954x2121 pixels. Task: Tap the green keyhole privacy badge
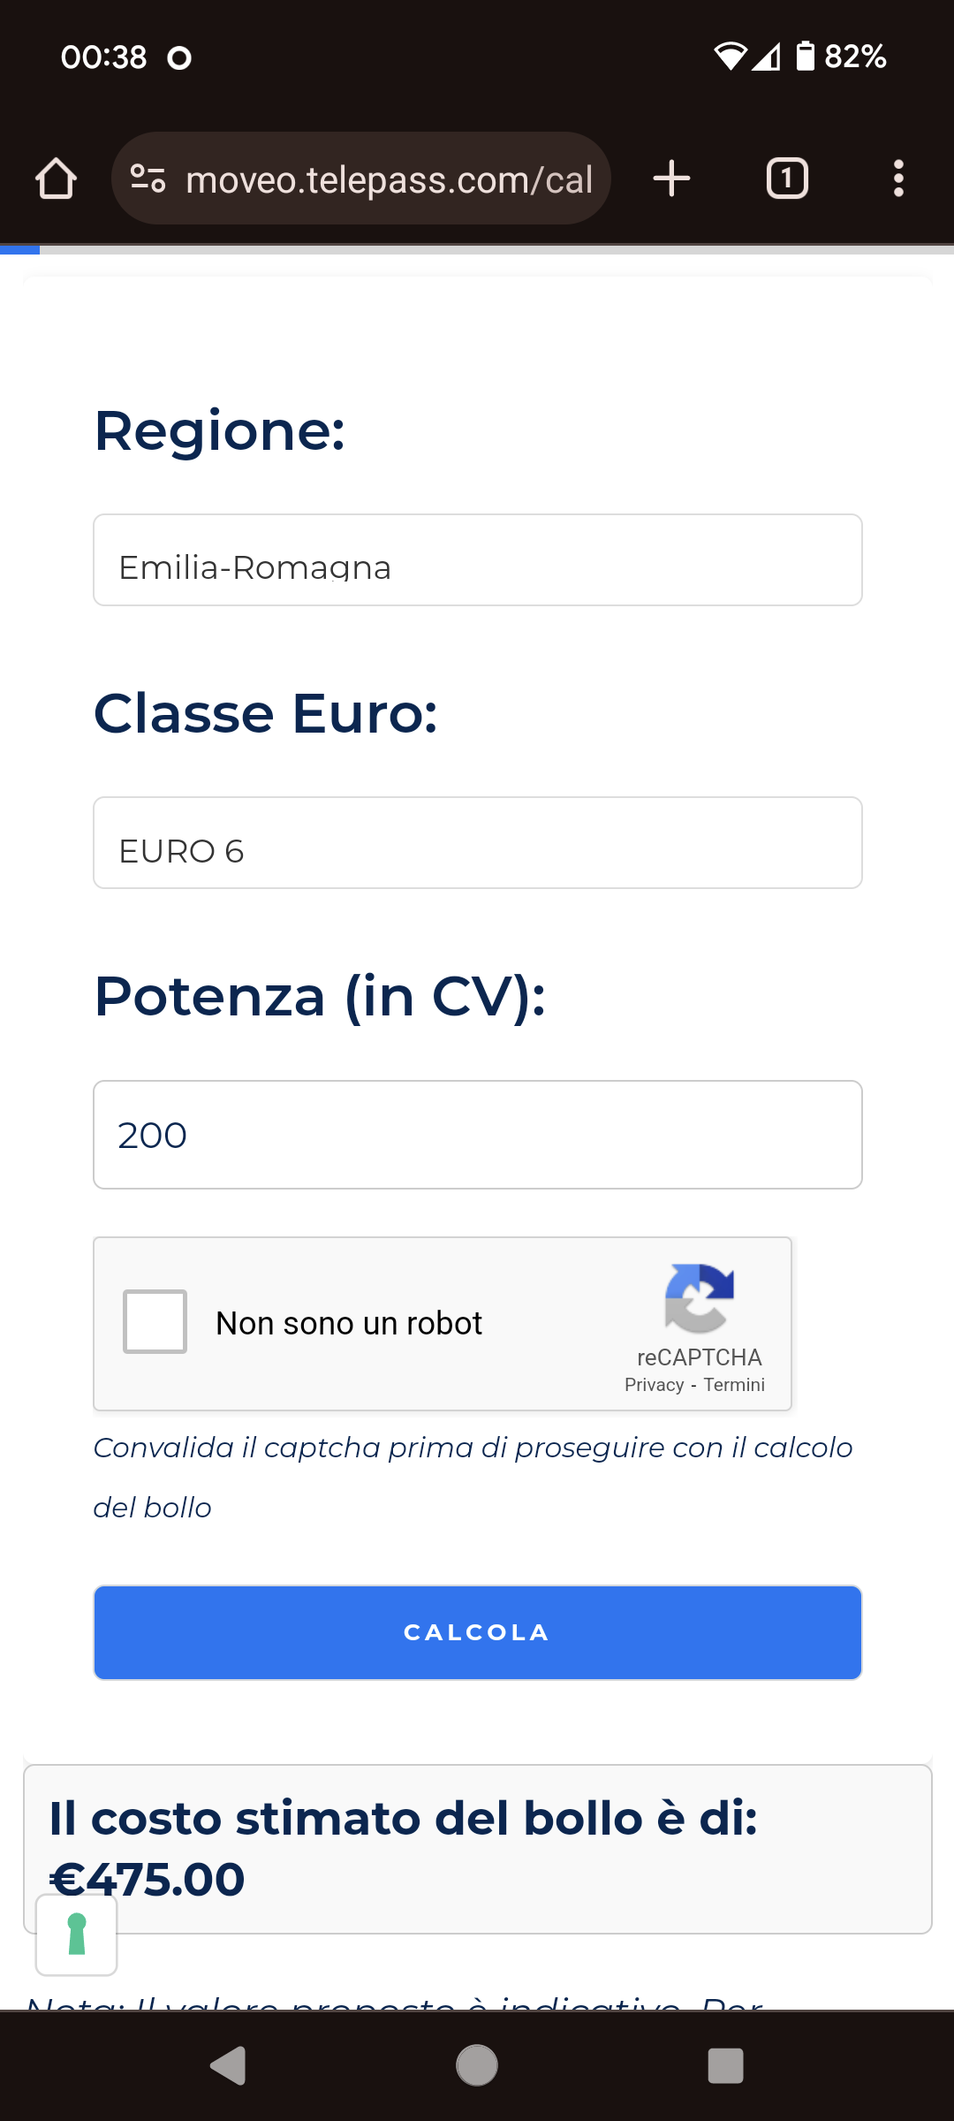pos(77,1935)
